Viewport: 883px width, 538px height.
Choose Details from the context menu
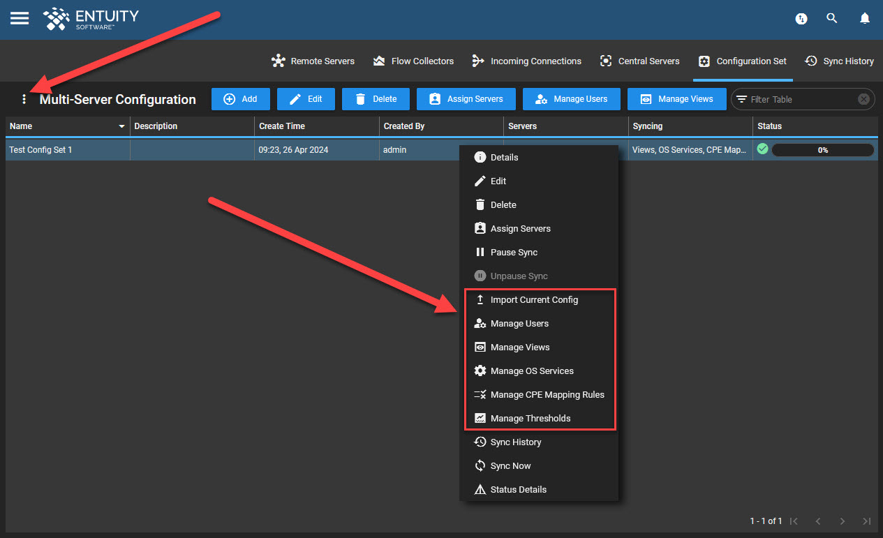coord(539,157)
